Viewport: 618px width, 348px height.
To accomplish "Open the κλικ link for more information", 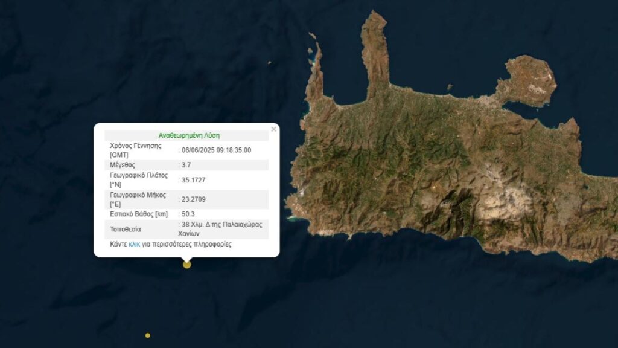I will click(x=135, y=244).
